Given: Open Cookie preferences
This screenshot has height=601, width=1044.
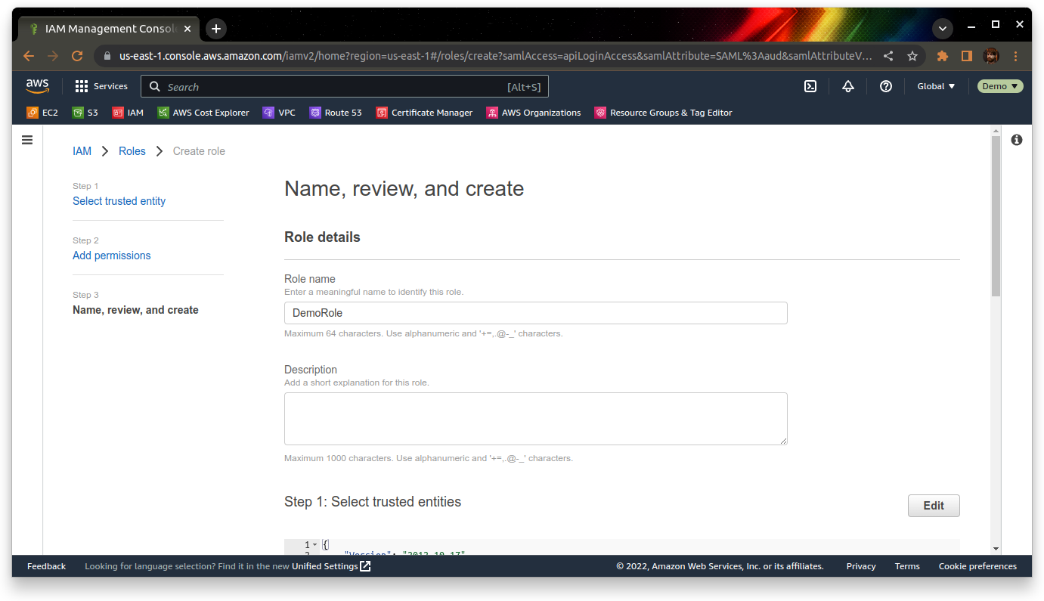Looking at the screenshot, I should click(x=977, y=566).
